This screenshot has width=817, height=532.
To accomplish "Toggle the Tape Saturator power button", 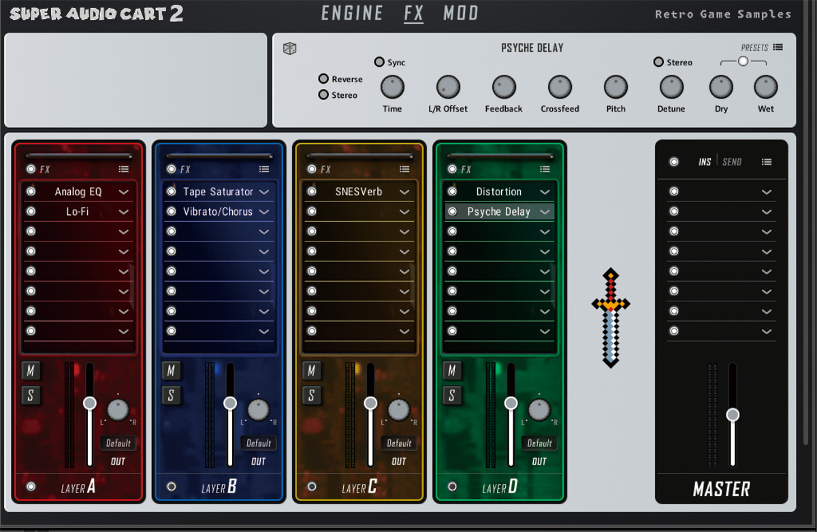I will pyautogui.click(x=171, y=192).
